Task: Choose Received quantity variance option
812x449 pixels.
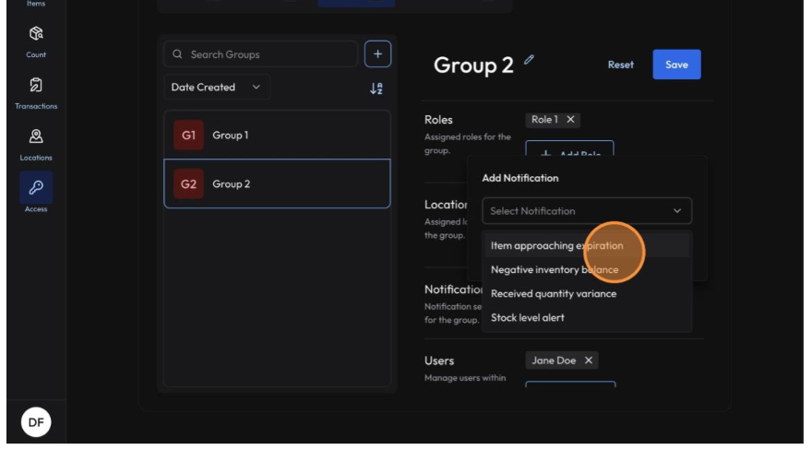Action: [x=587, y=294]
